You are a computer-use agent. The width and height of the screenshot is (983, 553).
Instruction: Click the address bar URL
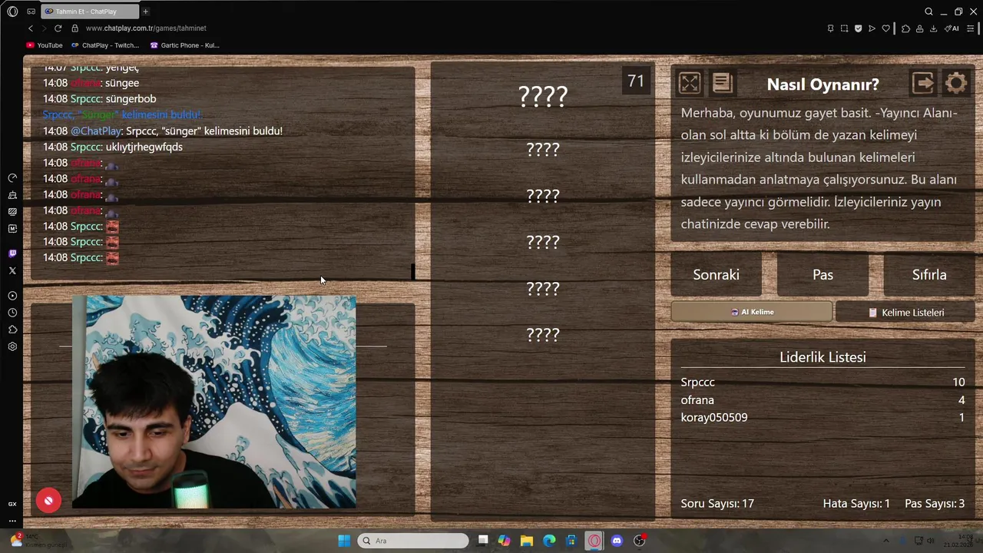(146, 28)
